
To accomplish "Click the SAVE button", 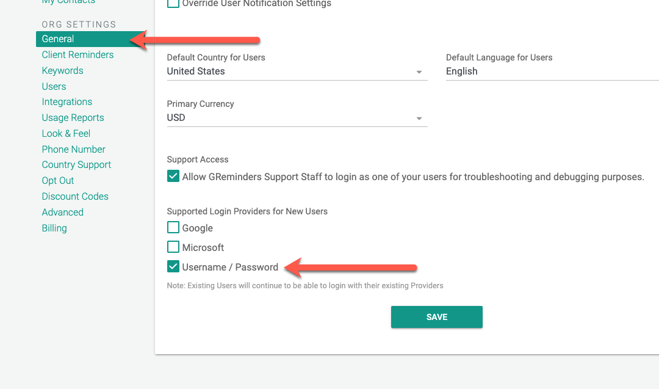I will [436, 317].
